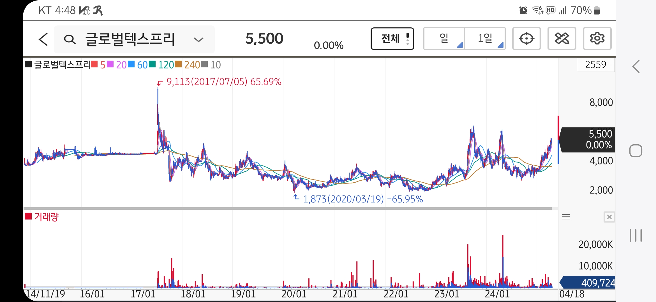Tap the back arrow beside stock search

click(x=43, y=39)
